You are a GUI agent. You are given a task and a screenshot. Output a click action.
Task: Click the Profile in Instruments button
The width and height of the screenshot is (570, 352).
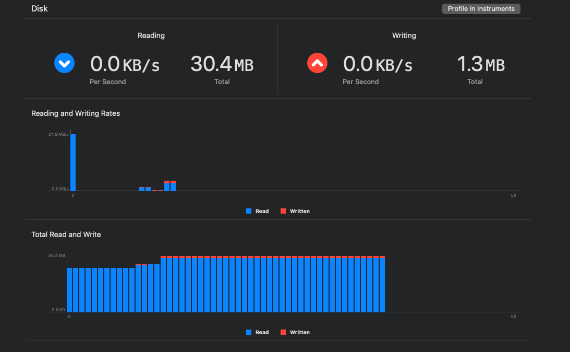[481, 9]
